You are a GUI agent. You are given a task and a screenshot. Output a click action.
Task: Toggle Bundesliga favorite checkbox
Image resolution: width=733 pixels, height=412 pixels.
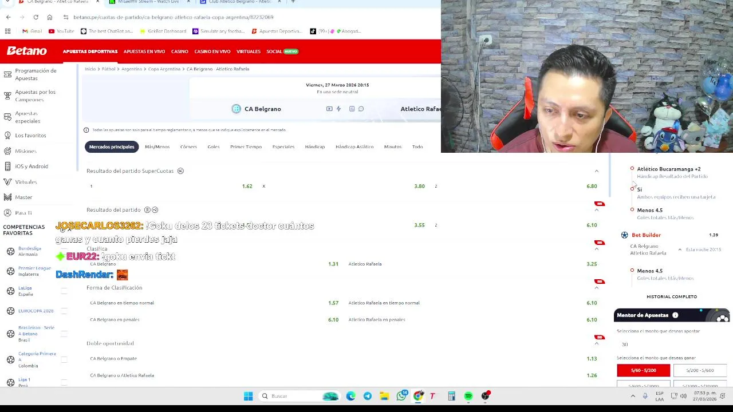(64, 251)
